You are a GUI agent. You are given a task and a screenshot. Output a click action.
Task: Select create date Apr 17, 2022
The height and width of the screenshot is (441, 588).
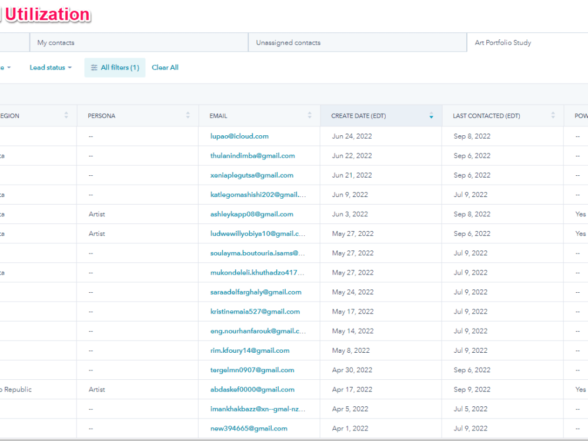pyautogui.click(x=352, y=390)
